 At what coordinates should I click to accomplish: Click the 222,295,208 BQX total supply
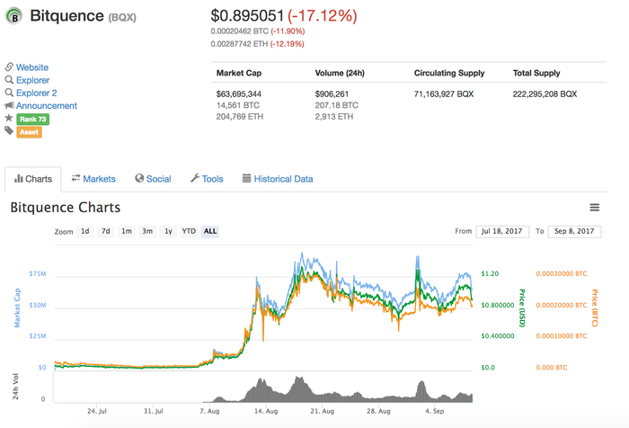point(545,94)
